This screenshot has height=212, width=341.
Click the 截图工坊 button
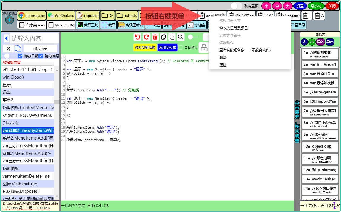tap(88, 25)
